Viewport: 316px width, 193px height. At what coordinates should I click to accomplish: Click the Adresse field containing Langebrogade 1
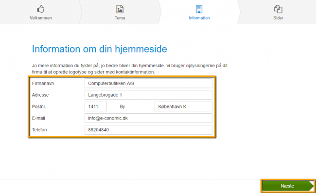point(148,95)
